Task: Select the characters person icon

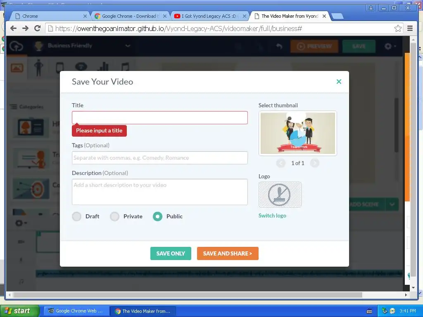Action: pos(38,67)
